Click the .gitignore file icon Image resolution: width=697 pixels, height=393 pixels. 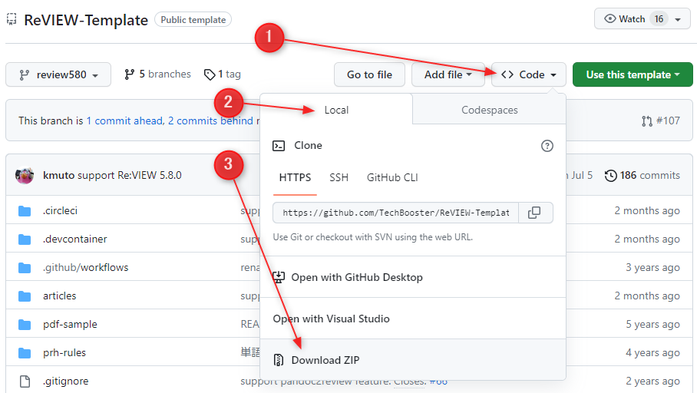(25, 381)
